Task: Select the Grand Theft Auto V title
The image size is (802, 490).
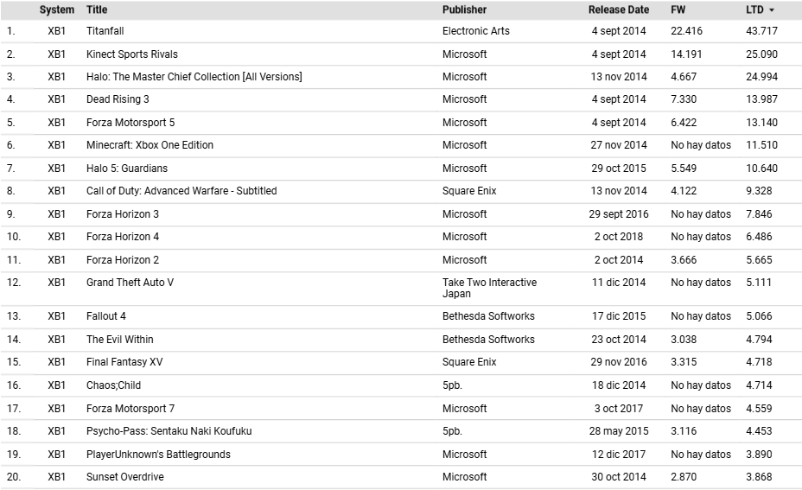Action: 130,283
